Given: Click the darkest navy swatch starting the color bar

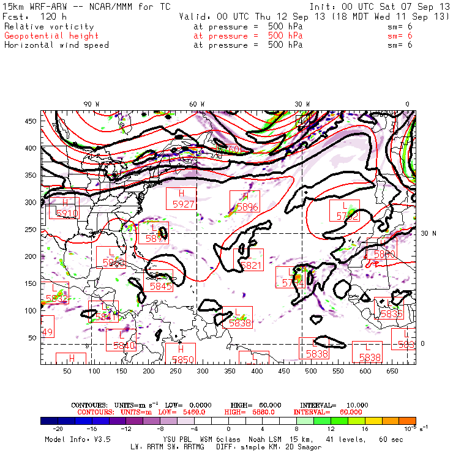Looking at the screenshot, I should click(49, 421).
